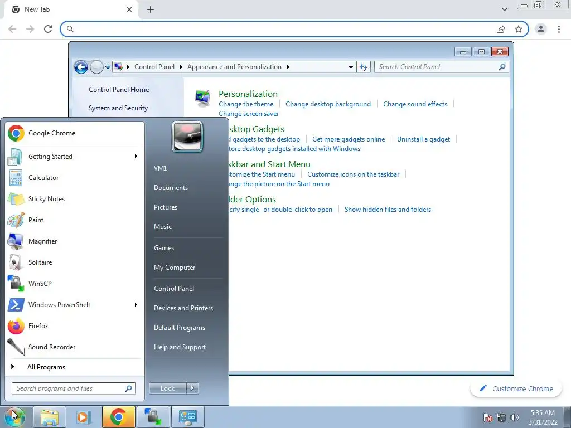Launch Sticky Notes program
The width and height of the screenshot is (571, 428).
click(x=75, y=199)
